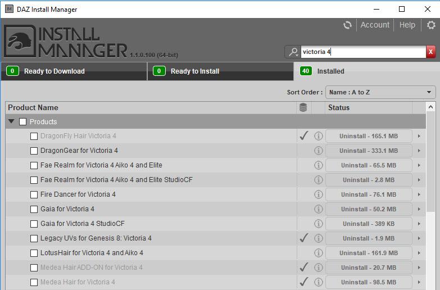This screenshot has width=440, height=290.
Task: Open info icon for Medea Hair ADD-ON
Action: (318, 268)
